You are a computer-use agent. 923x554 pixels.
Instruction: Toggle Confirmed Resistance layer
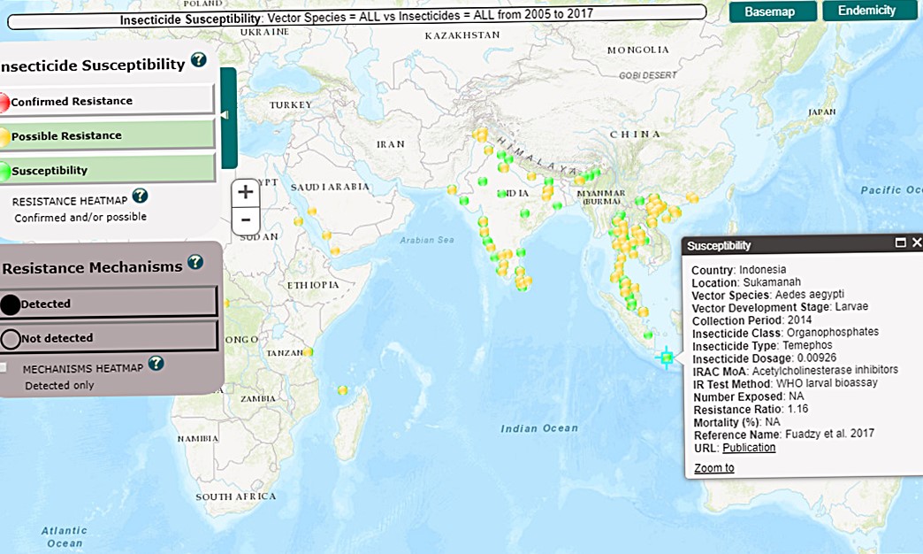tap(107, 101)
